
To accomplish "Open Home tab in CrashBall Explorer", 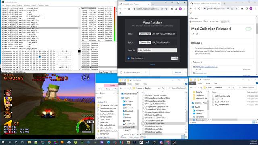I will [x=200, y=83].
